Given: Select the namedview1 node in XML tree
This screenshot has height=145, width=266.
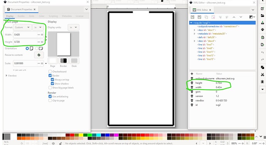Looking at the screenshot, I should tap(218, 27).
